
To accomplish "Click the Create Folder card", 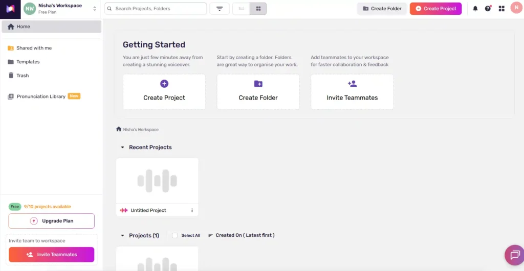I will coord(258,92).
